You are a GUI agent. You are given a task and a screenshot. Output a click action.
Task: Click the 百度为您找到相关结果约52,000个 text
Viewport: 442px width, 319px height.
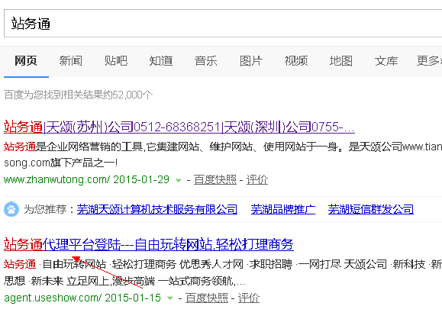pyautogui.click(x=79, y=95)
